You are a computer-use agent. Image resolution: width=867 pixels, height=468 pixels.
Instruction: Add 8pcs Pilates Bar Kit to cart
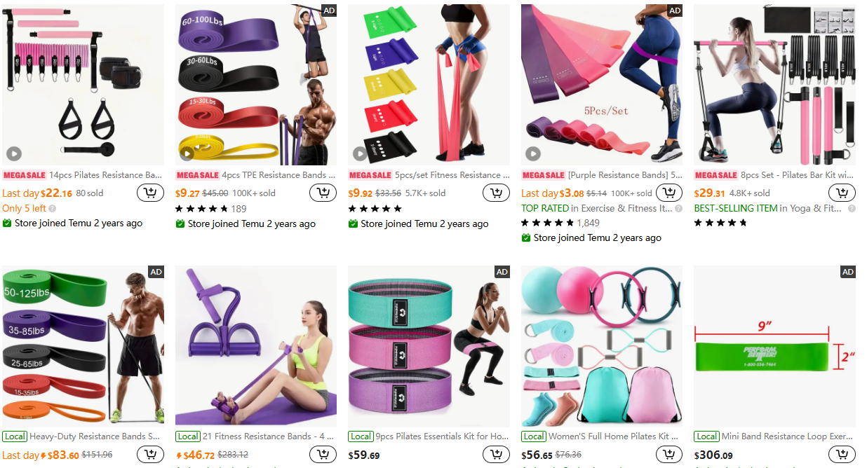(x=842, y=193)
